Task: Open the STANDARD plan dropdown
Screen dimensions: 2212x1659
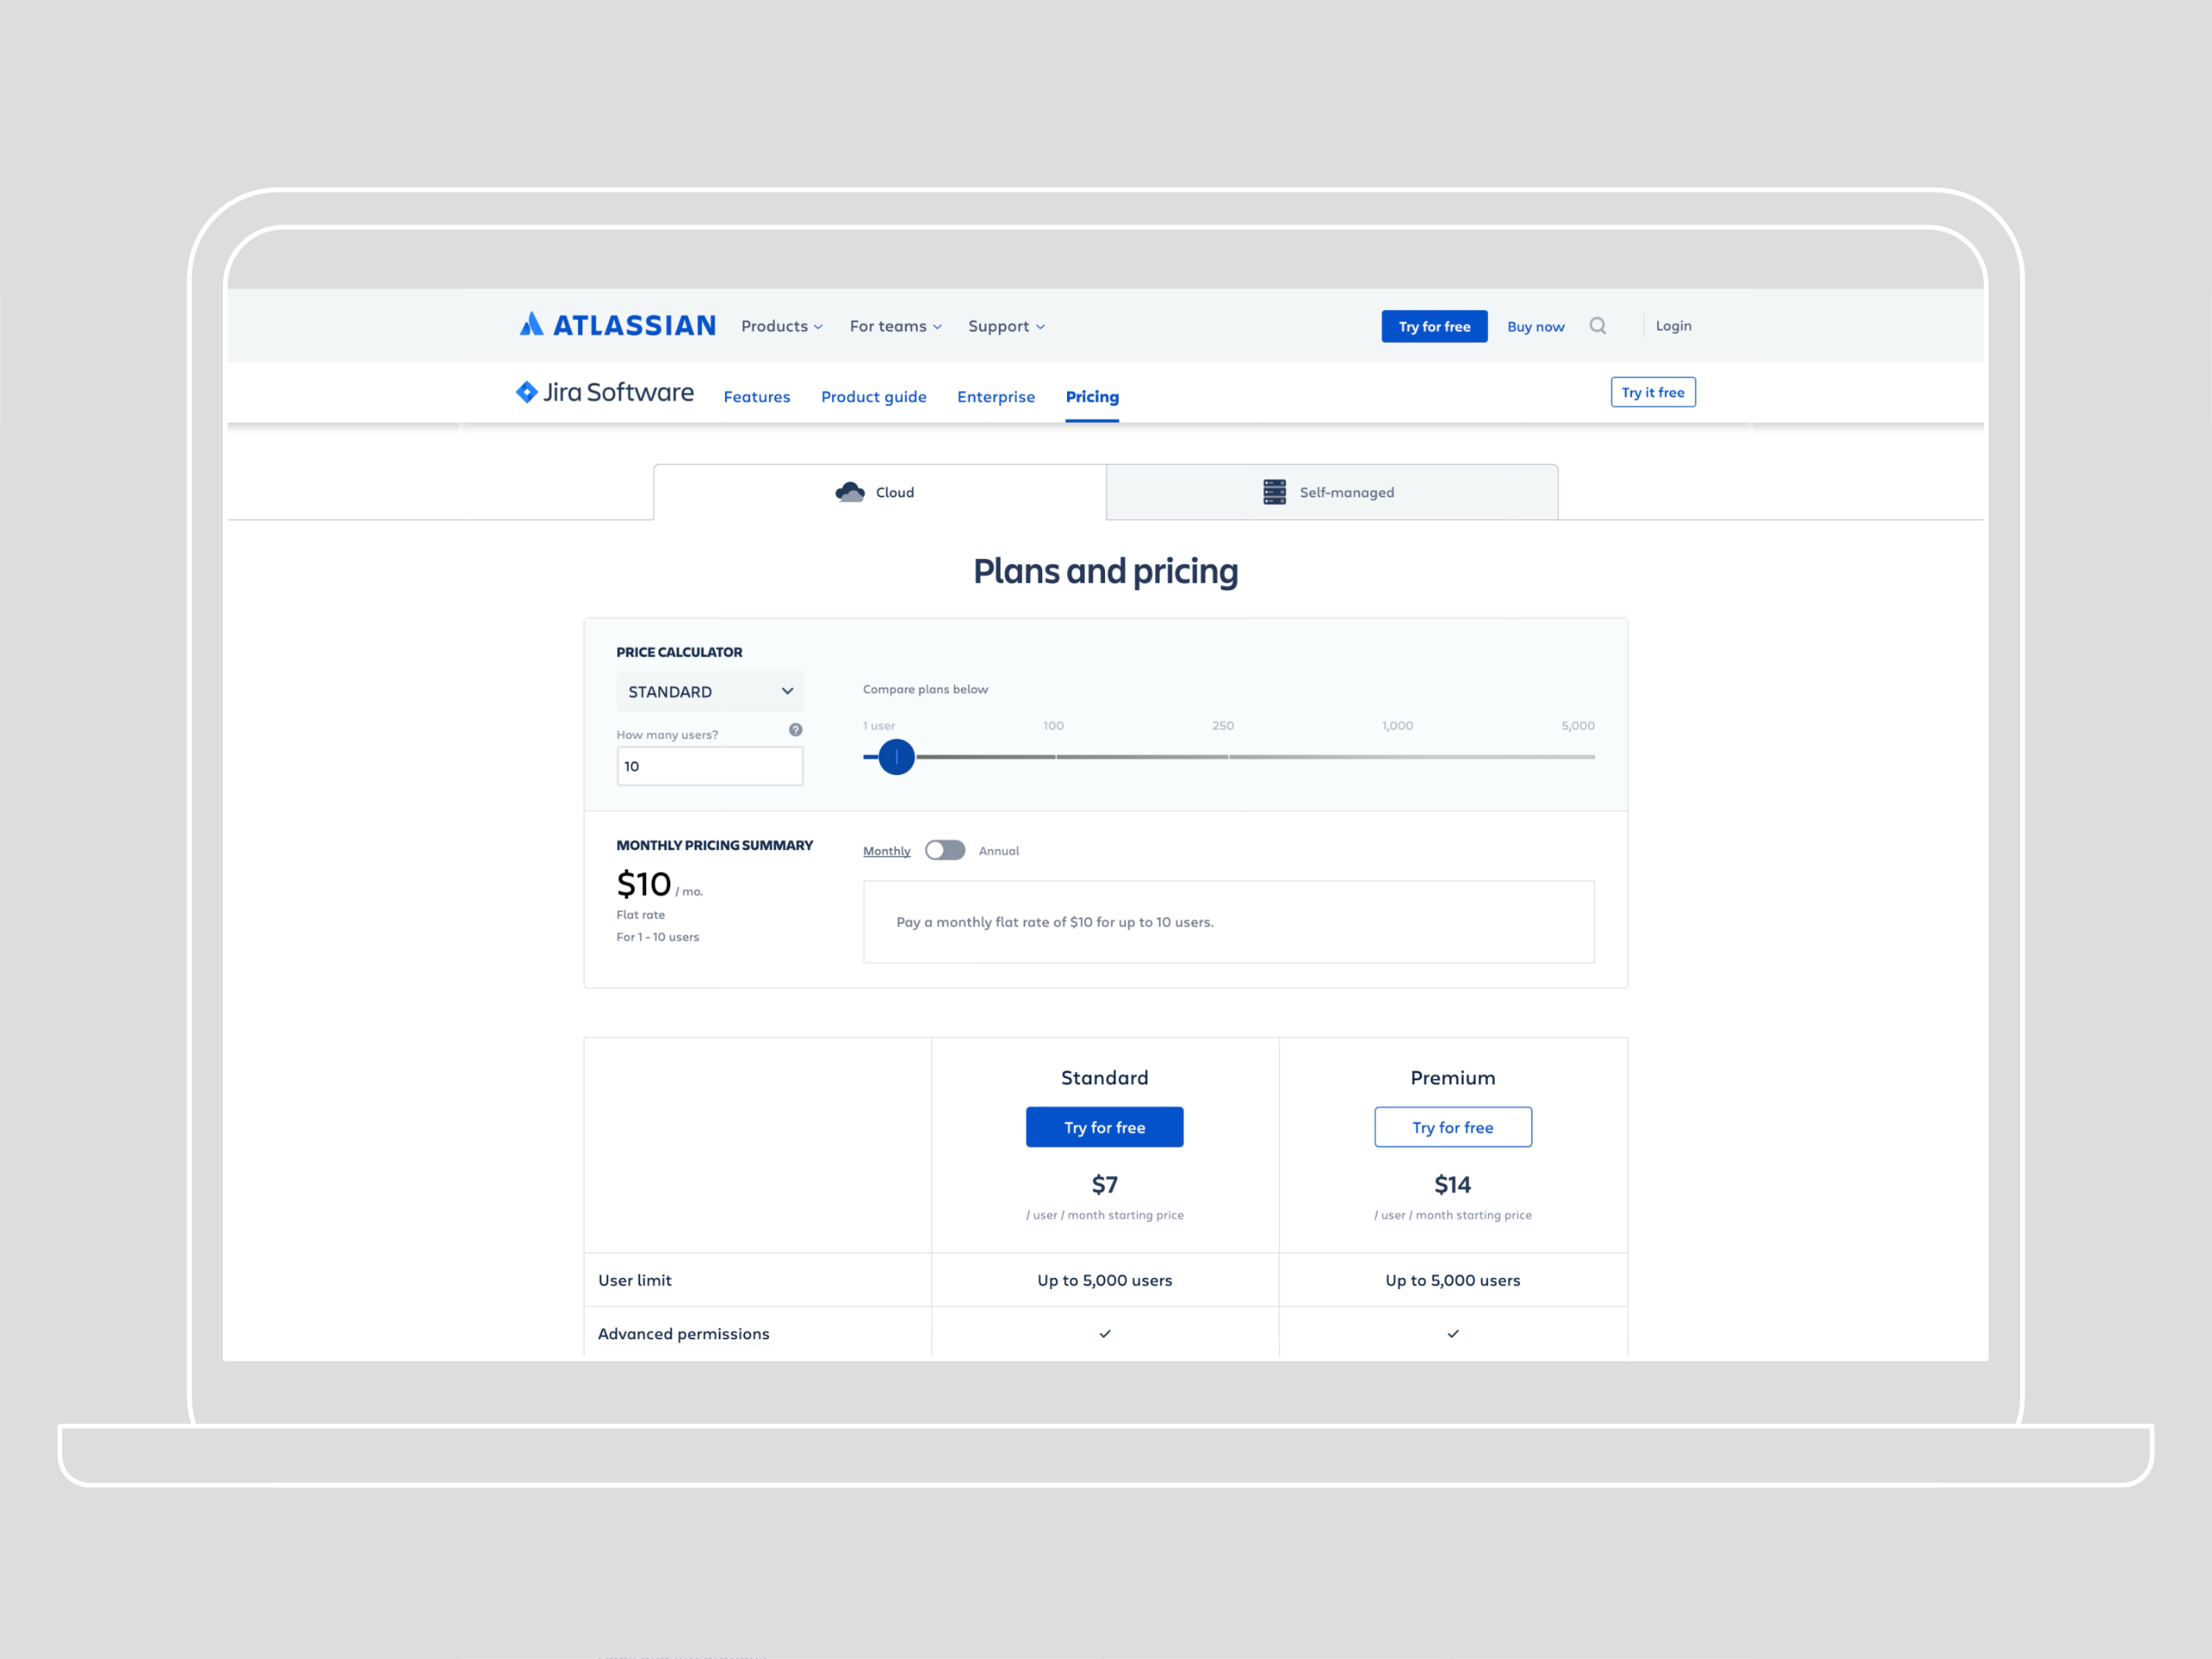Action: pos(709,691)
